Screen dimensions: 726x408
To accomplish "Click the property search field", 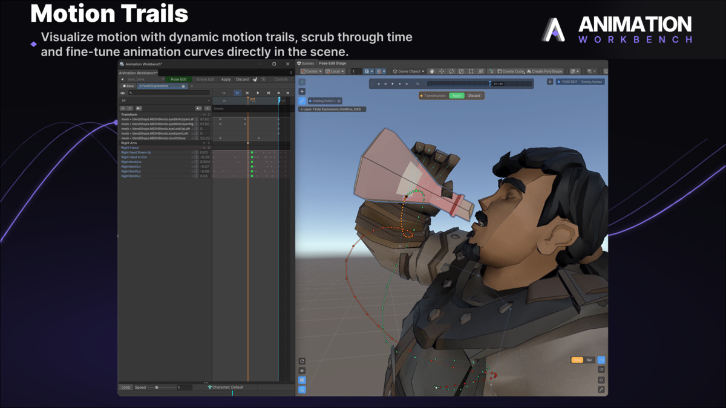I will [x=169, y=93].
